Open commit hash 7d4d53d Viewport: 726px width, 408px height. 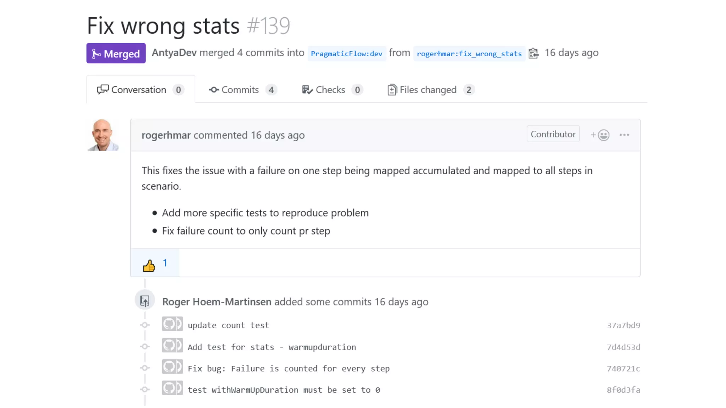click(x=623, y=347)
